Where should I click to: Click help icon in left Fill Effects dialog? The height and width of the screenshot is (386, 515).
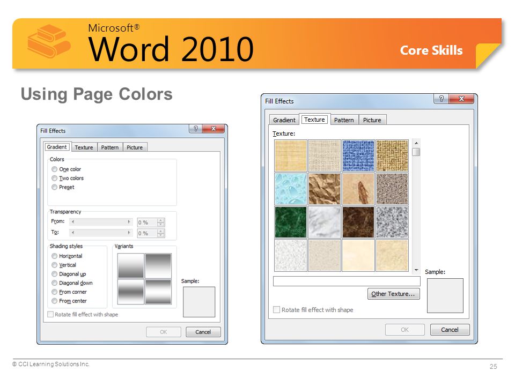pos(195,129)
